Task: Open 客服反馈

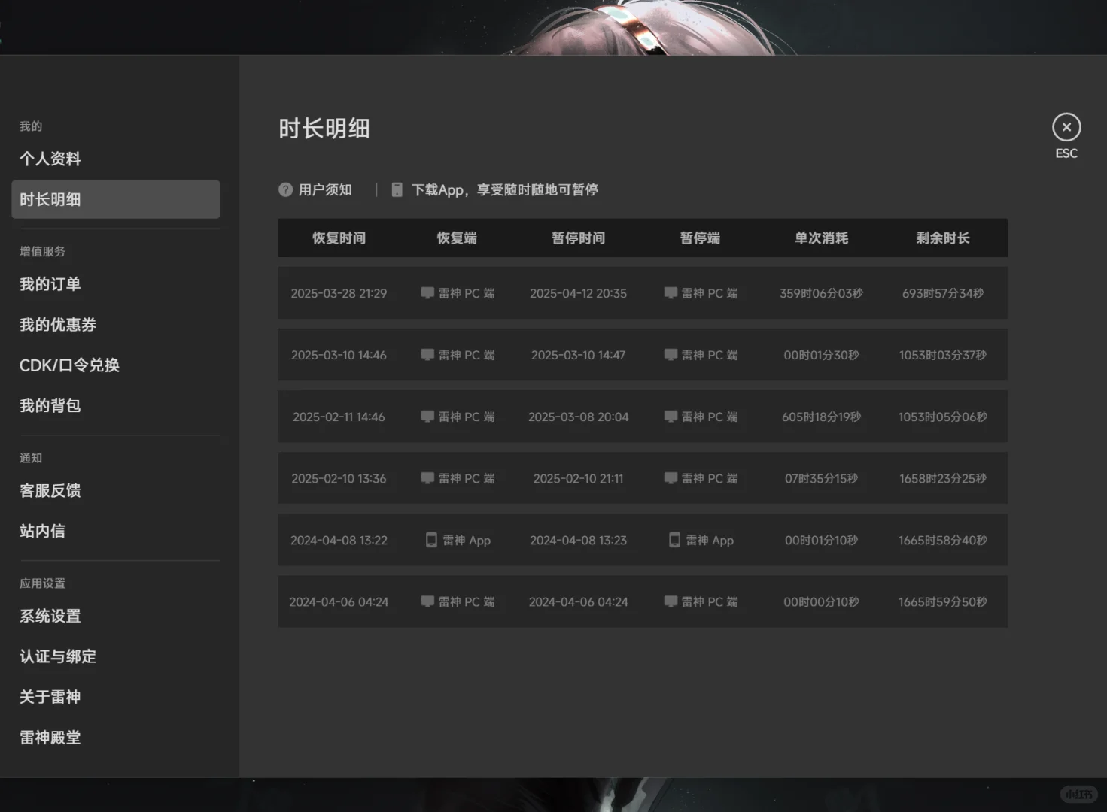Action: coord(50,490)
